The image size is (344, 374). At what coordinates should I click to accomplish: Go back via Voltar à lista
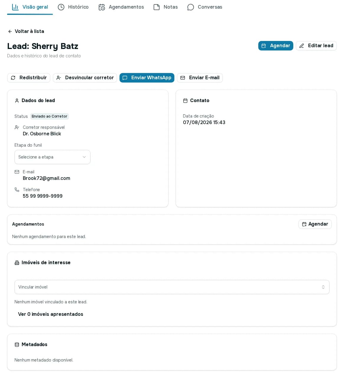(x=26, y=31)
